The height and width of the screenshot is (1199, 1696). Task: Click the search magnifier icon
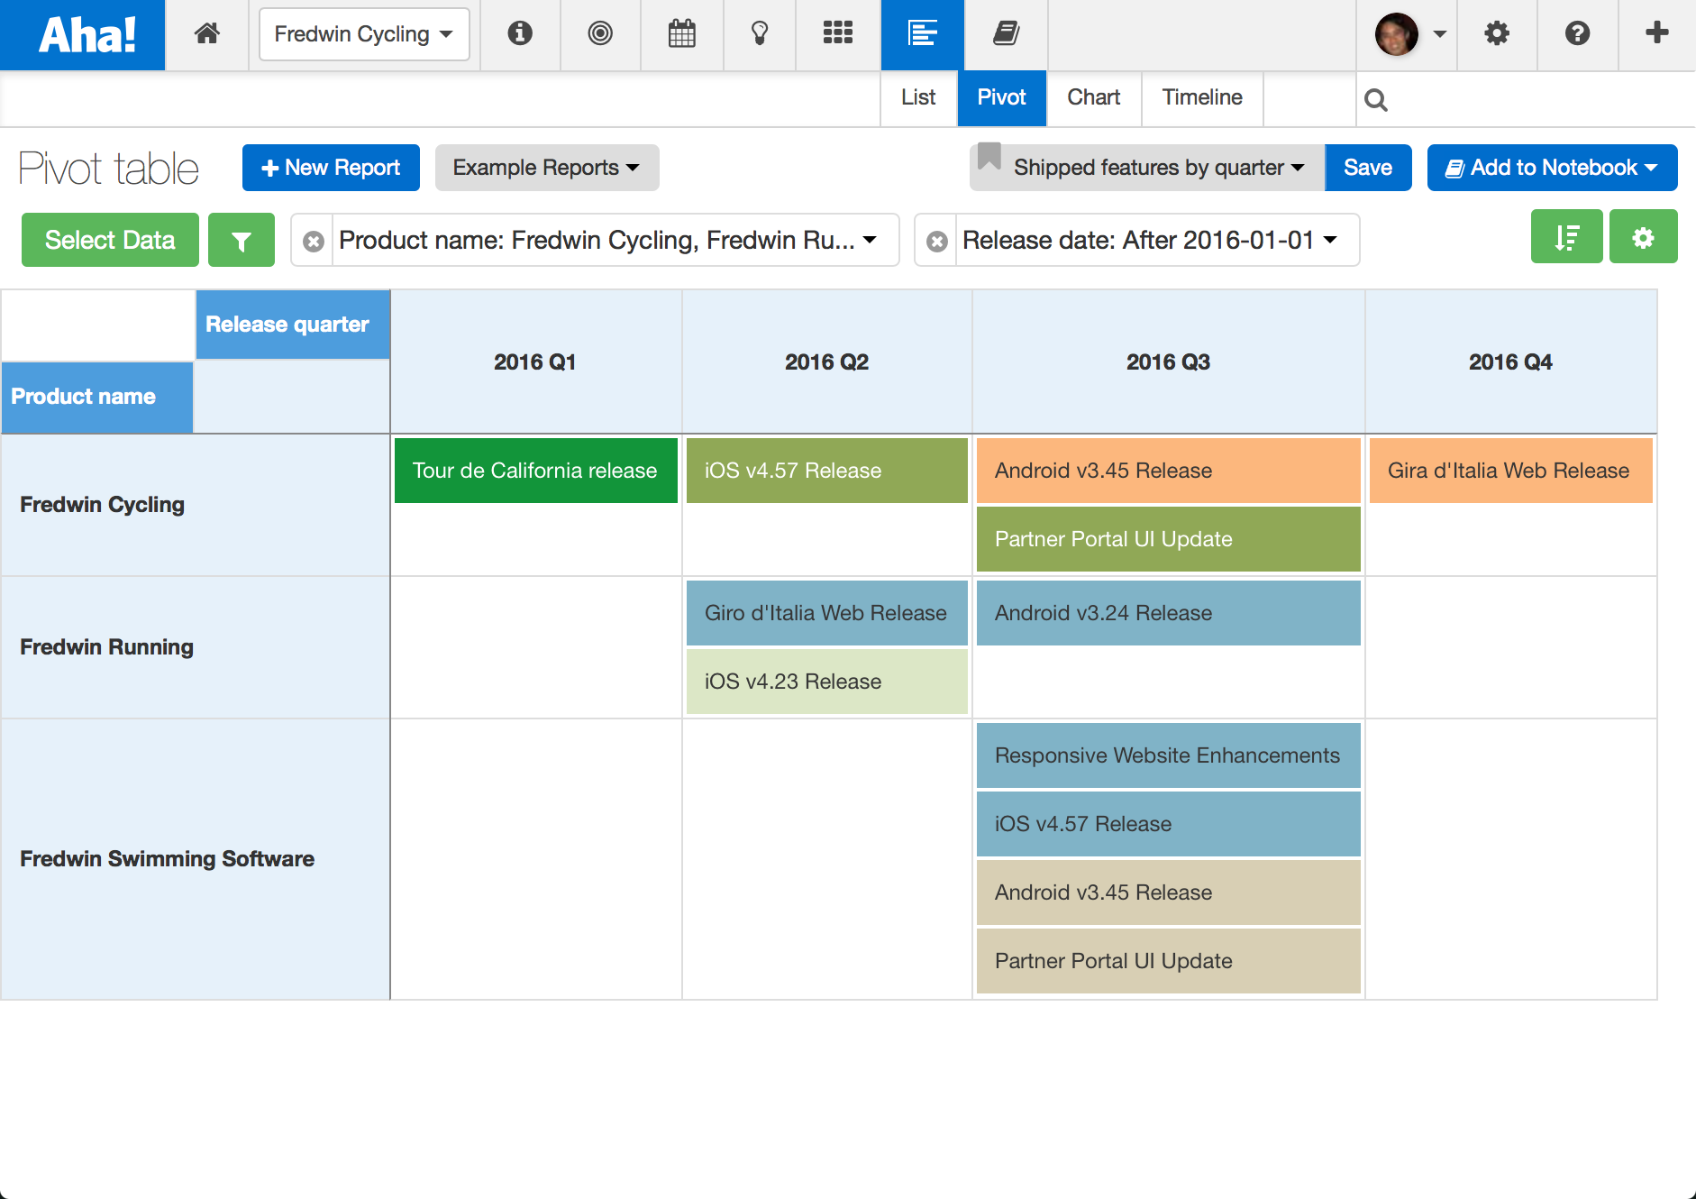1375,99
